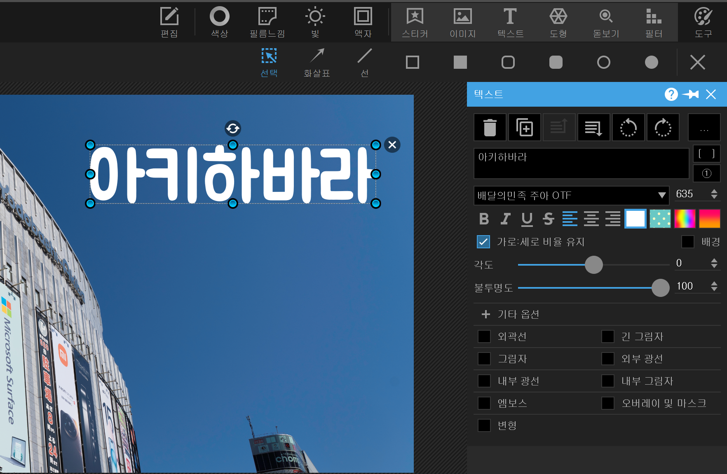Enable the 외부 광선 checkbox

(x=608, y=359)
